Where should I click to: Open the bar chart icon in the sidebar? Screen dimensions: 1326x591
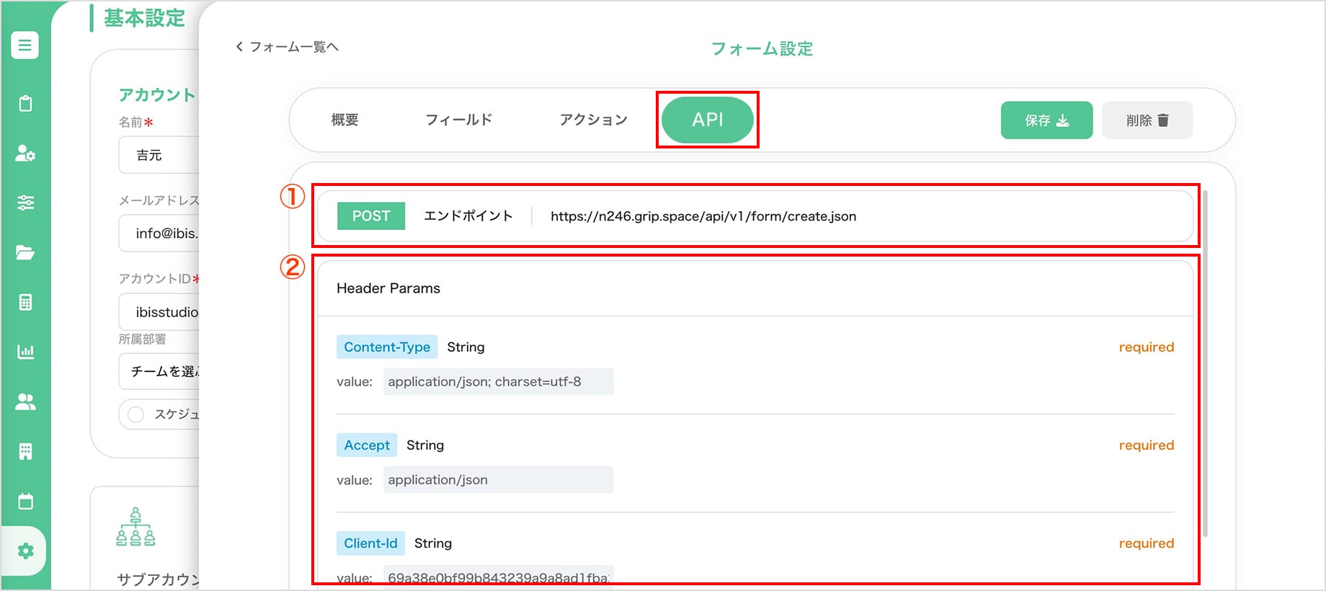coord(25,352)
